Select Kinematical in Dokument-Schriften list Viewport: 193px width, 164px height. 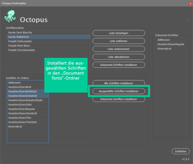pyautogui.click(x=171, y=48)
